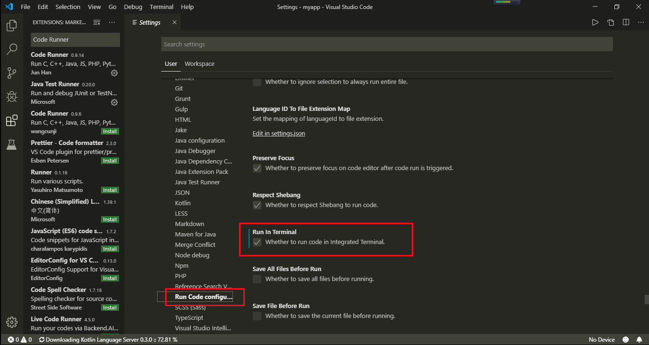Click the Run Code play button

595,22
